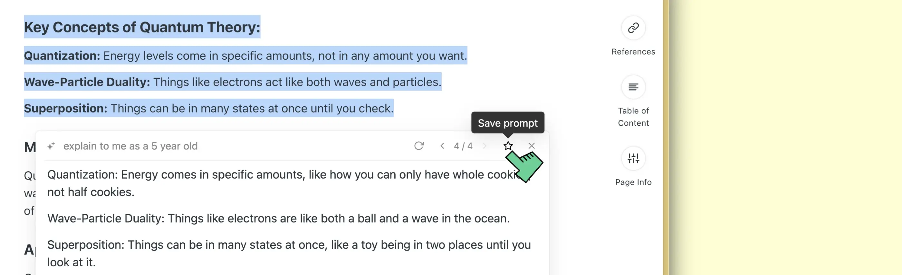The width and height of the screenshot is (902, 275).
Task: Regenerate the AI response
Action: tap(419, 146)
